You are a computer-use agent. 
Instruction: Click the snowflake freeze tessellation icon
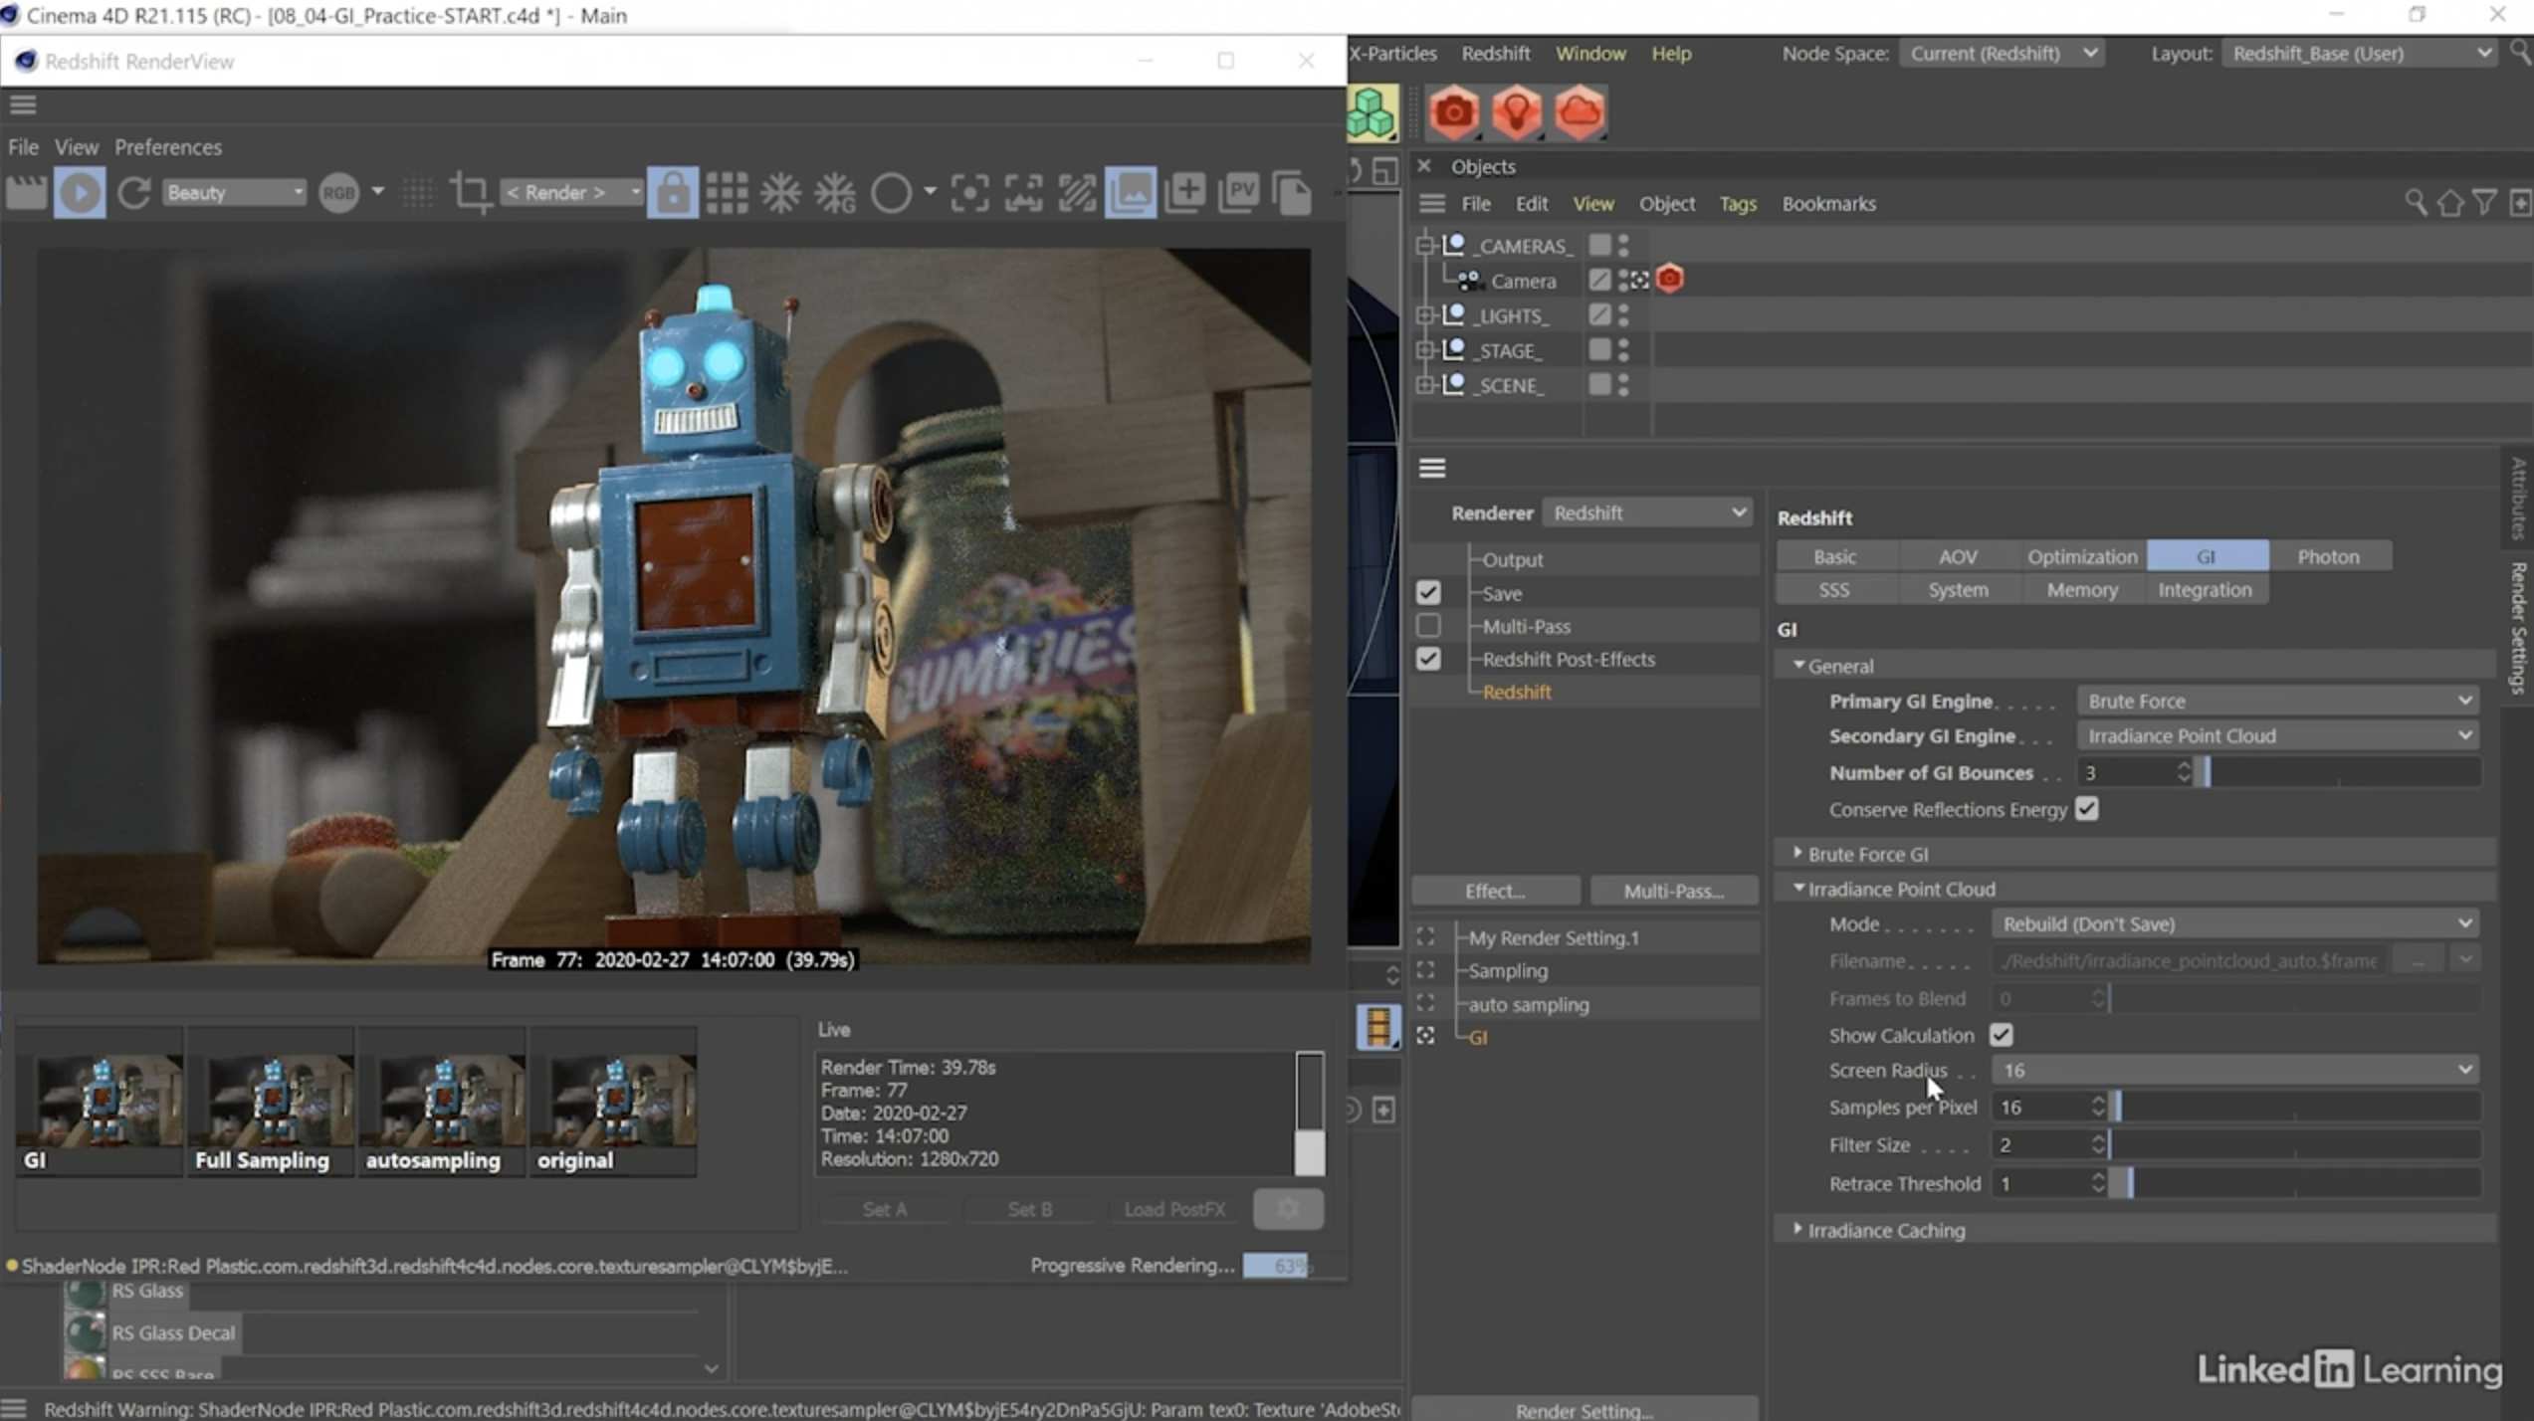[x=780, y=192]
